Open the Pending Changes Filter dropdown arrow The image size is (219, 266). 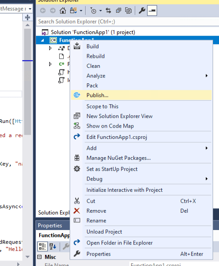click(x=101, y=10)
